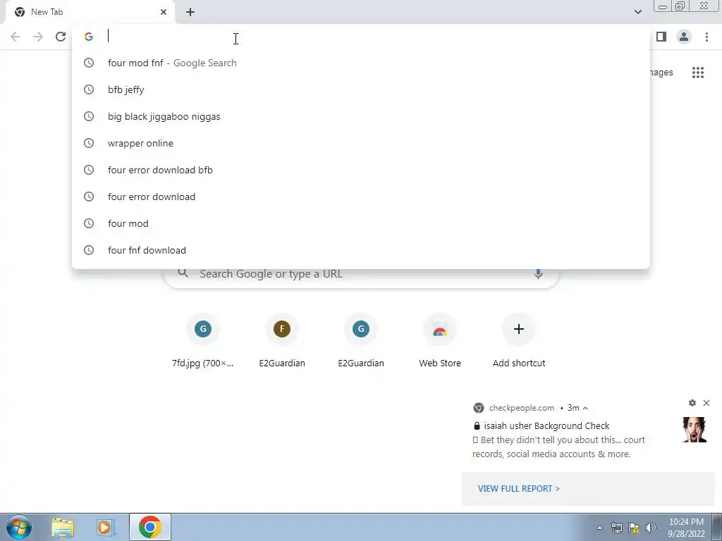The image size is (722, 541).
Task: Pick the 'four fnf download' suggestion
Action: [x=360, y=250]
